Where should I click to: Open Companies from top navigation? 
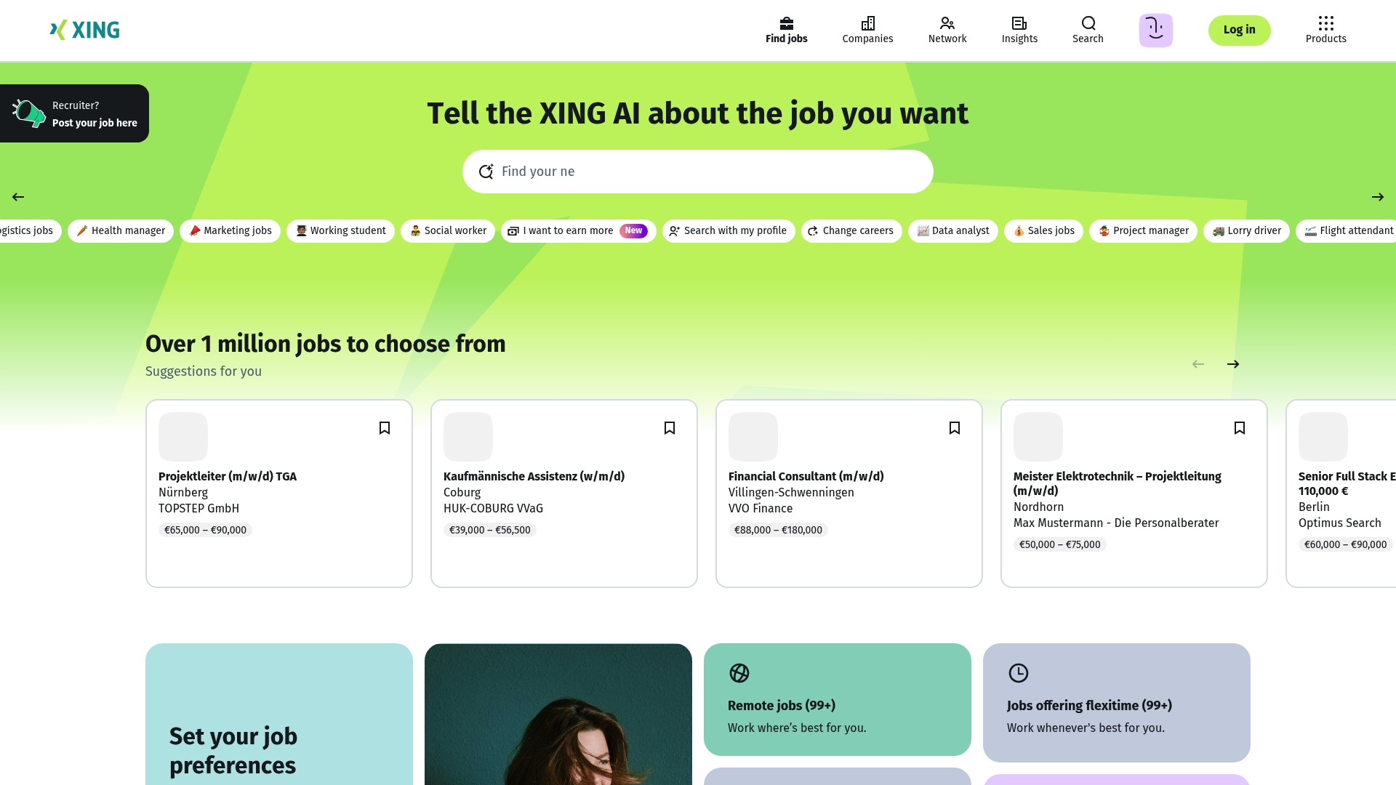[867, 30]
